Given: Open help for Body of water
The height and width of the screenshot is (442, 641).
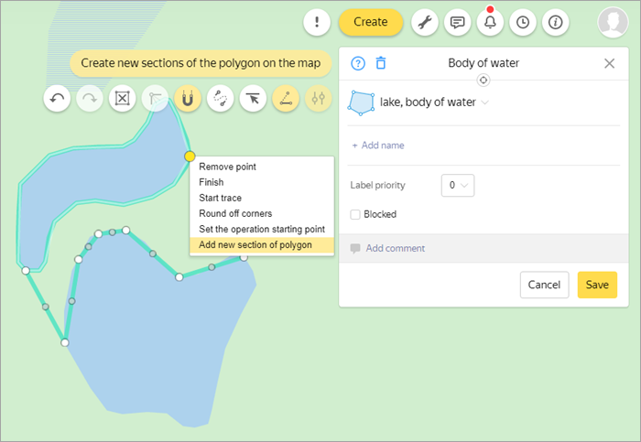Looking at the screenshot, I should pyautogui.click(x=358, y=63).
